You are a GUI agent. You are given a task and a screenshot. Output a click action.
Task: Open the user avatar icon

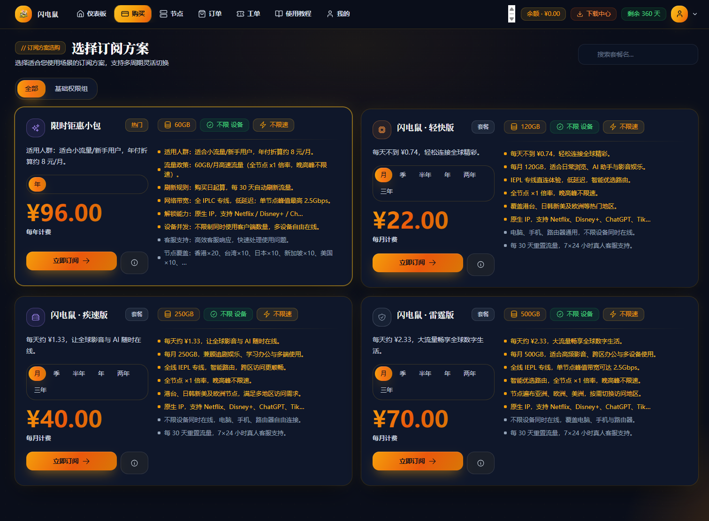pos(679,14)
